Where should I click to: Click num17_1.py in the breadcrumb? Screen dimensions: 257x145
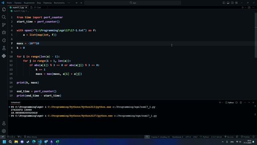[x=19, y=11]
